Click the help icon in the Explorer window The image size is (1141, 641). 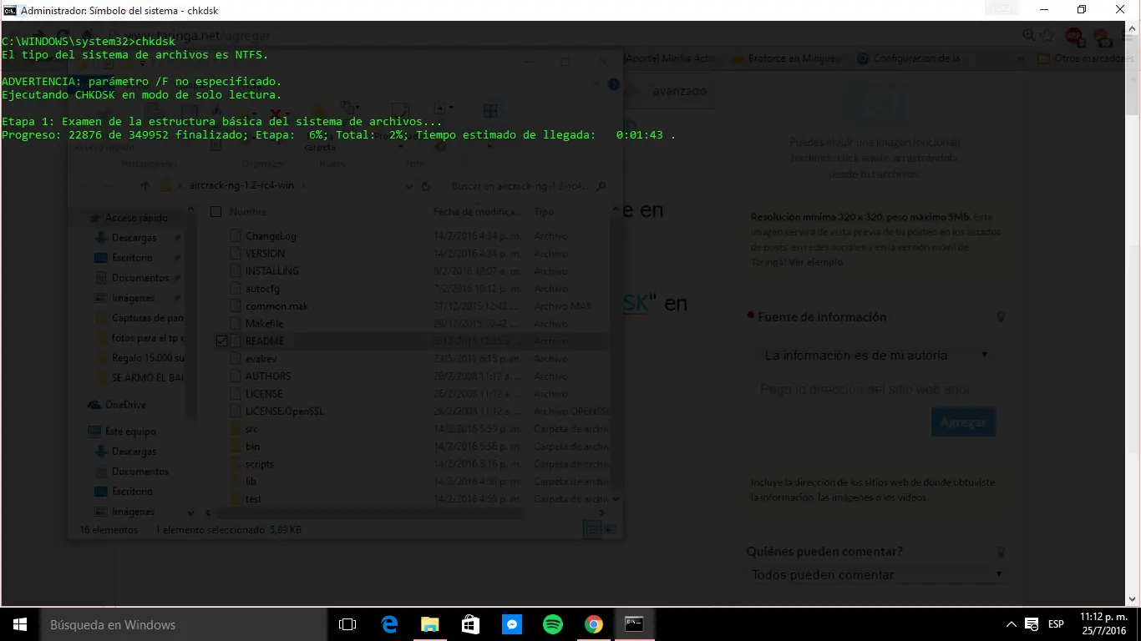coord(614,84)
